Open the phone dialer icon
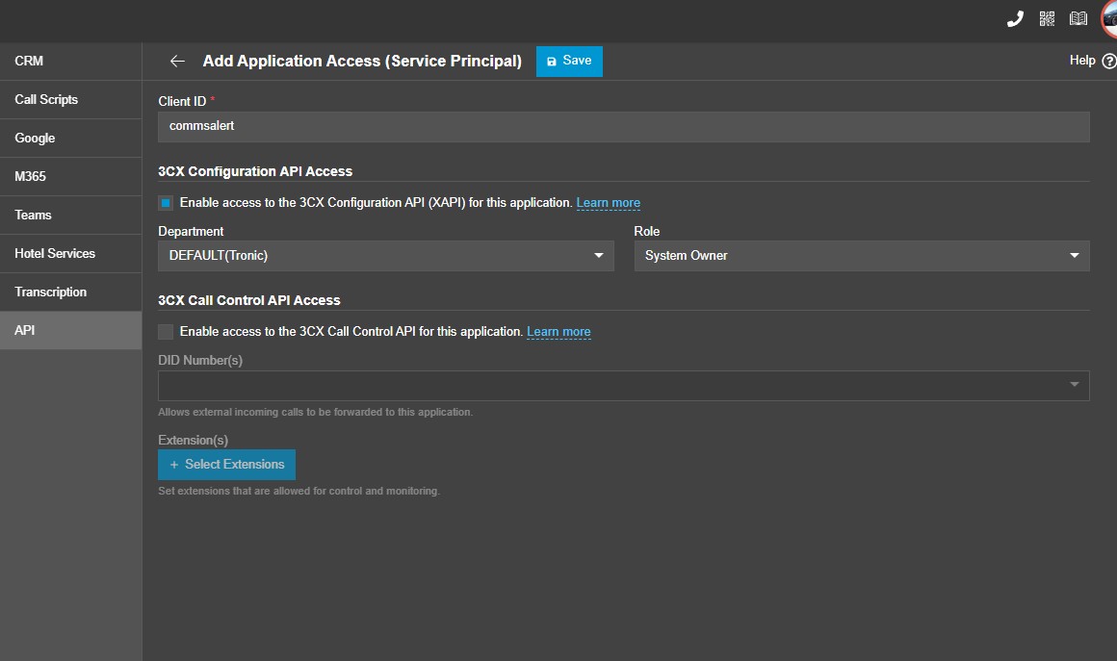The height and width of the screenshot is (661, 1117). [x=1014, y=18]
